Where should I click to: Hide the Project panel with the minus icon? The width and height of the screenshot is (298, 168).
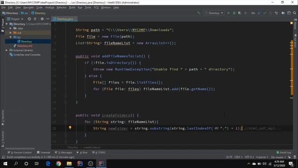(47, 19)
